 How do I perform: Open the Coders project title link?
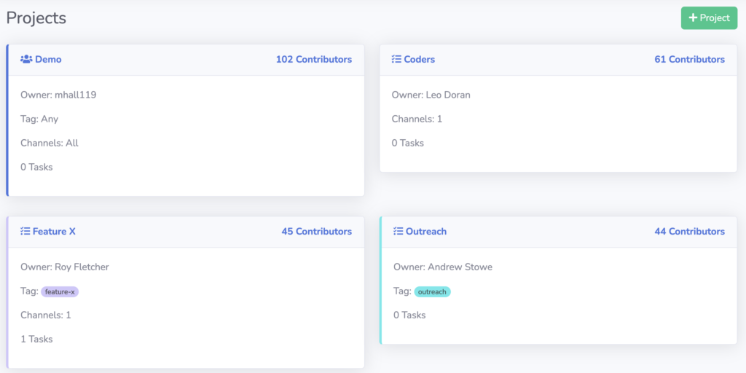coord(419,60)
